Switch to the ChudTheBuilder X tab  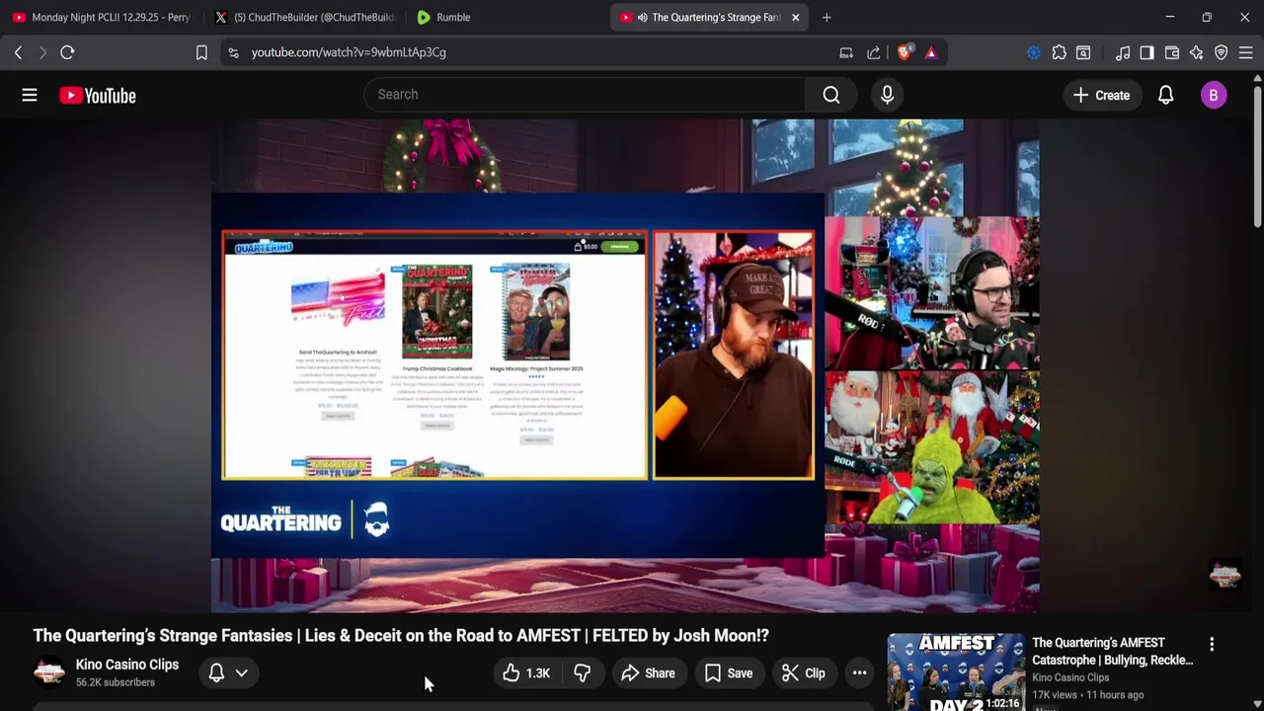pos(304,17)
